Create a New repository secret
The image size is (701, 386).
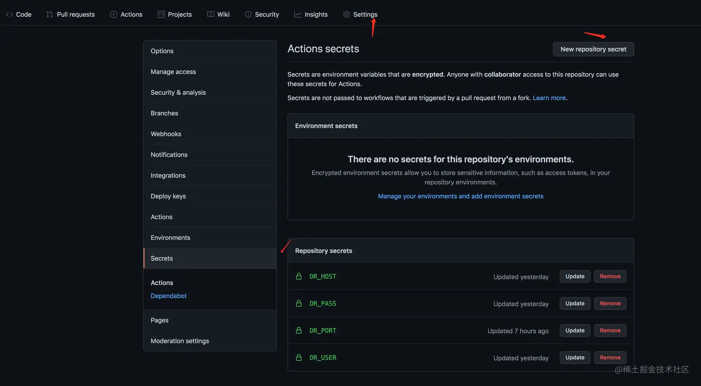click(593, 49)
